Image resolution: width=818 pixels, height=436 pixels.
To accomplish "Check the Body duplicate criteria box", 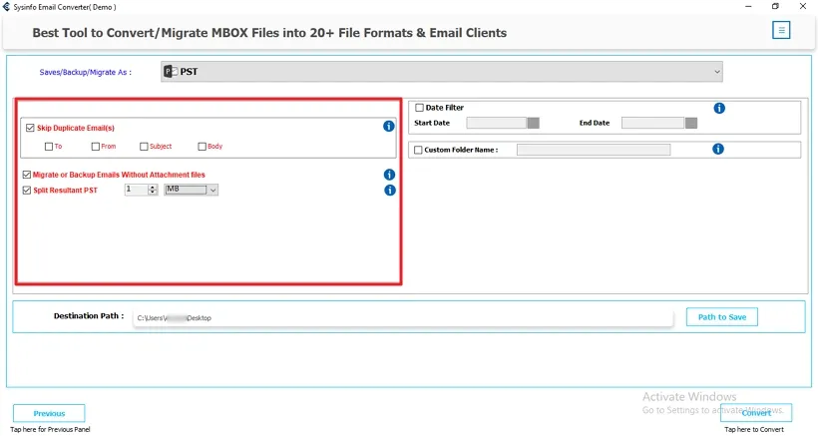I will coord(202,147).
